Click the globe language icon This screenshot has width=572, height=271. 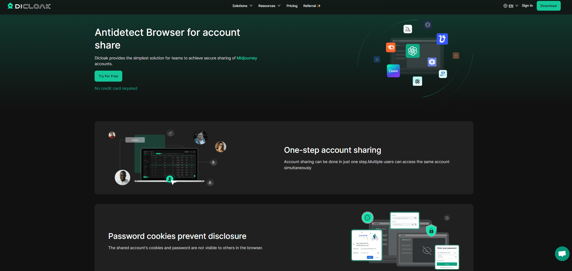click(505, 6)
